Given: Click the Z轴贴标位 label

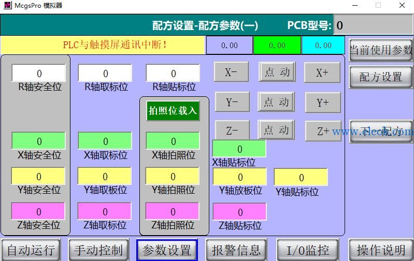Looking at the screenshot, I should coord(240,226).
